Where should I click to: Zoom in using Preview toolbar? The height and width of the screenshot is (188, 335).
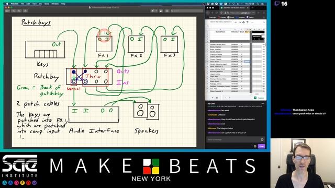(x=19, y=10)
